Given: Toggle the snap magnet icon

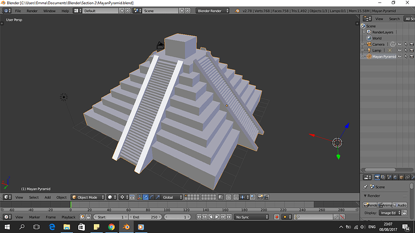Looking at the screenshot, I should coord(236,197).
